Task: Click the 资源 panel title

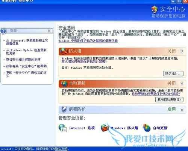Action: point(13,31)
